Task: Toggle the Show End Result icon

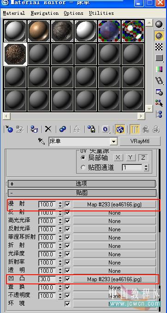Action: tap(135, 129)
